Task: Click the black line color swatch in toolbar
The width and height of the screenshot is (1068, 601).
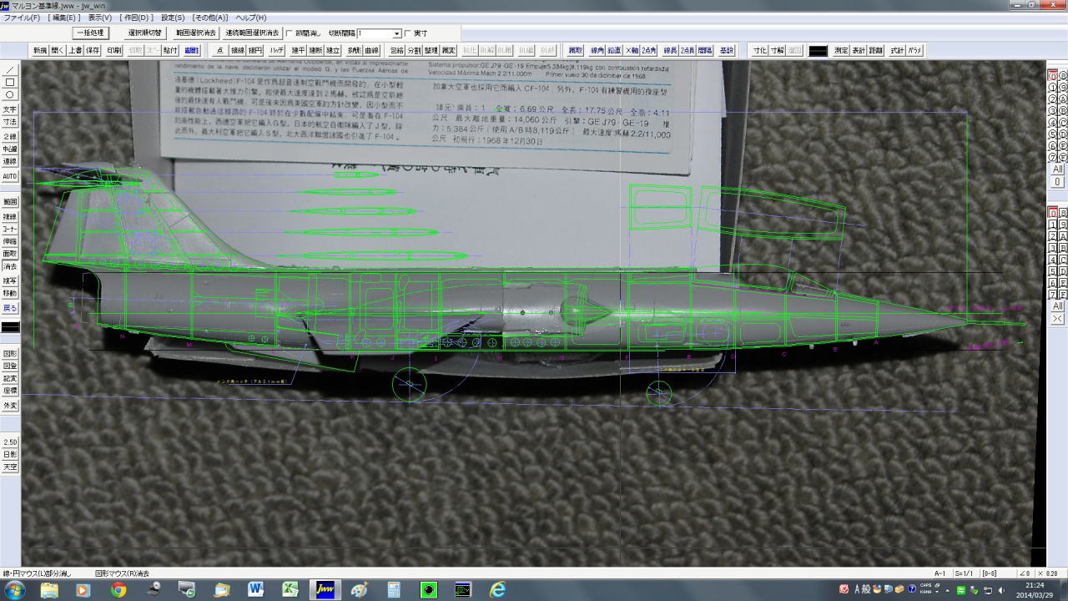Action: (x=818, y=51)
